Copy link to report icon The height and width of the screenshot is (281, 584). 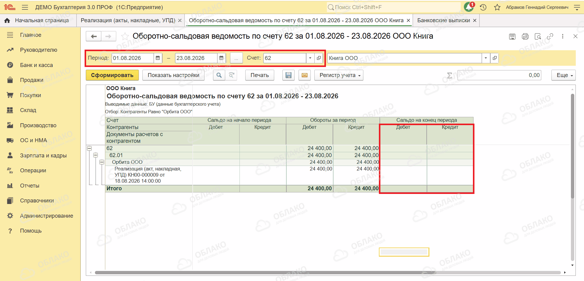pos(550,37)
